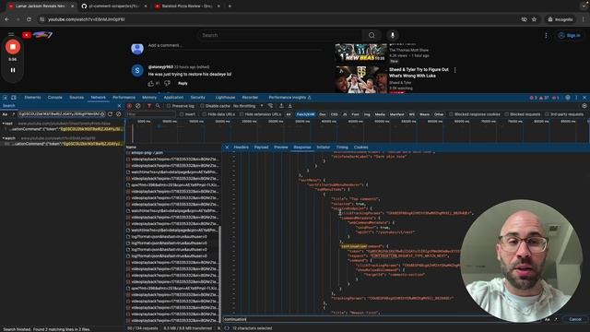
Task: Cancel the response find bar
Action: point(575,319)
